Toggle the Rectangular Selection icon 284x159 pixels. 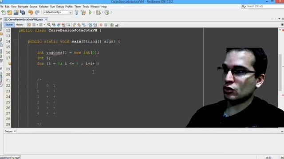tap(68, 25)
